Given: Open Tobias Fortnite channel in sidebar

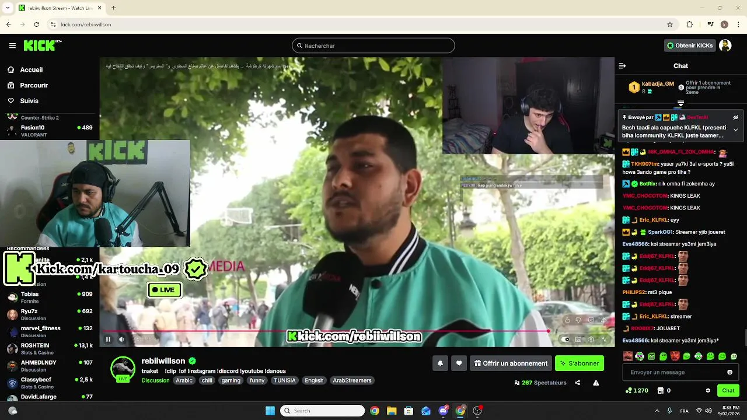Looking at the screenshot, I should click(50, 297).
